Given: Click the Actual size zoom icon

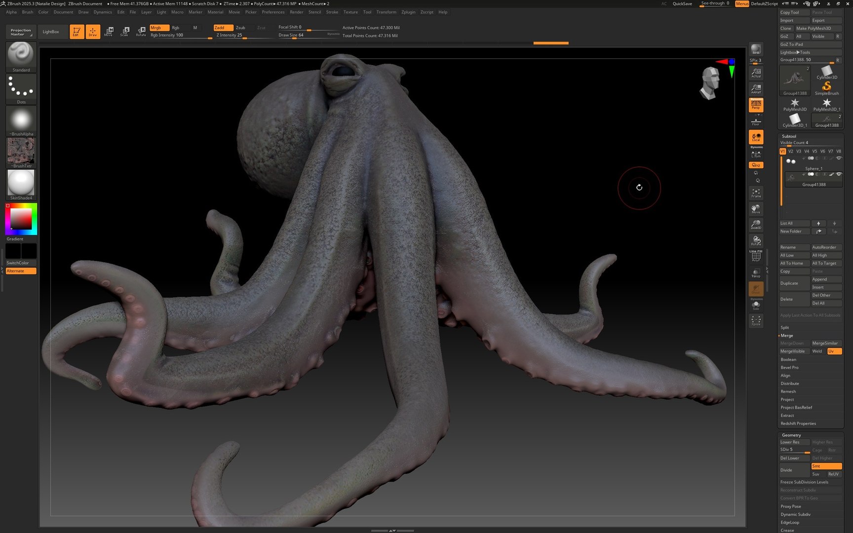Looking at the screenshot, I should tap(756, 73).
